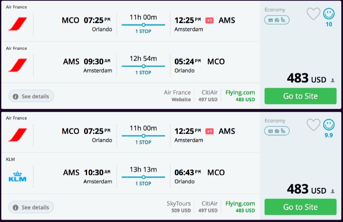Click the +1 day badge in second result
The width and height of the screenshot is (343, 222).
click(x=209, y=131)
